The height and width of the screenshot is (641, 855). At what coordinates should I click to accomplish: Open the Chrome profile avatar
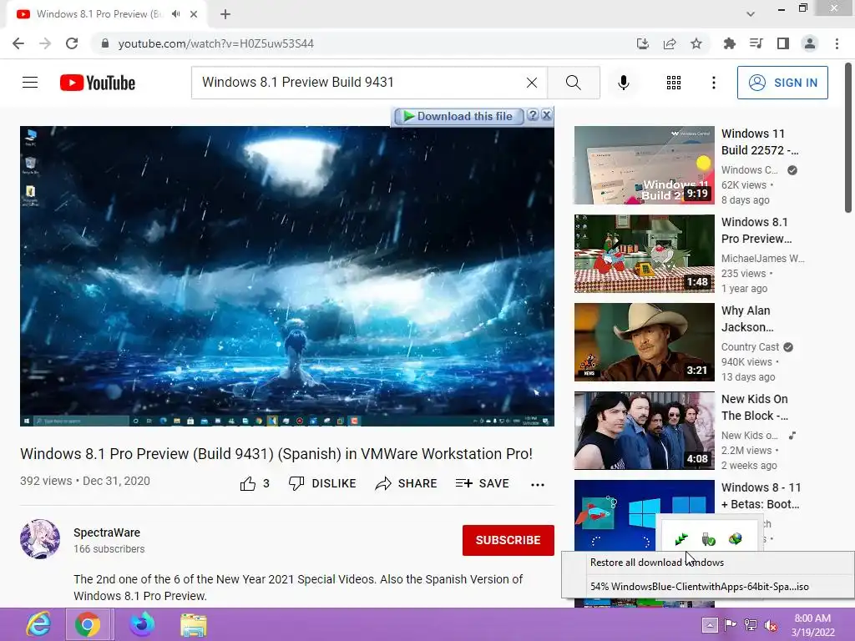[x=810, y=43]
